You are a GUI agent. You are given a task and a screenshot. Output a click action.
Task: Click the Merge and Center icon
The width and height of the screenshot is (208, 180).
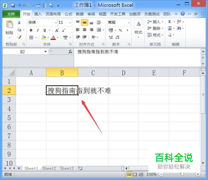pos(99,30)
